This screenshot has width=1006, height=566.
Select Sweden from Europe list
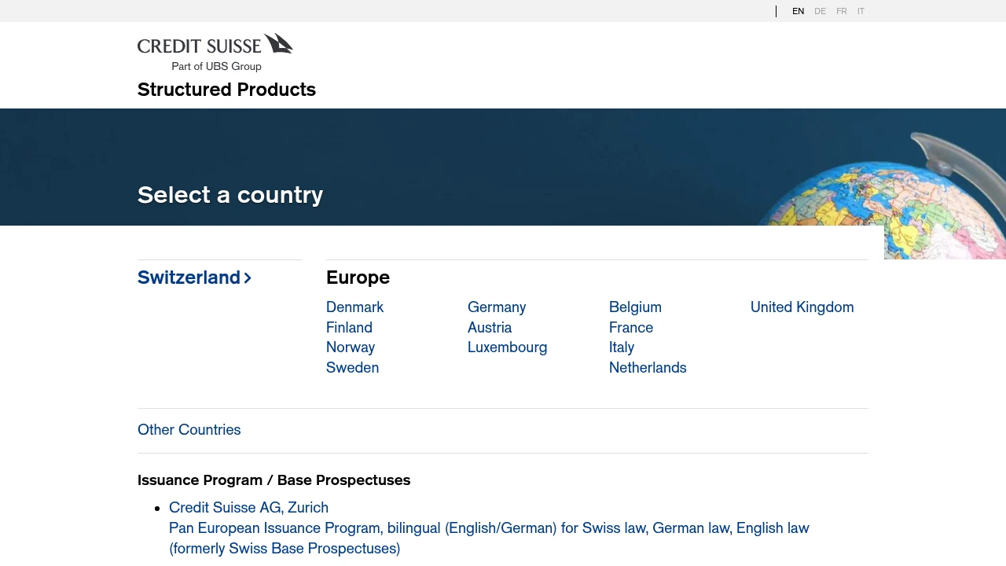(352, 368)
